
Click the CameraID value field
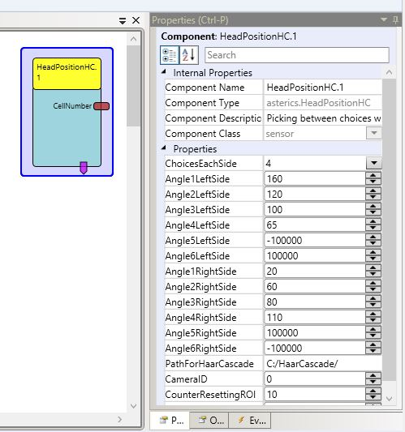pos(315,379)
